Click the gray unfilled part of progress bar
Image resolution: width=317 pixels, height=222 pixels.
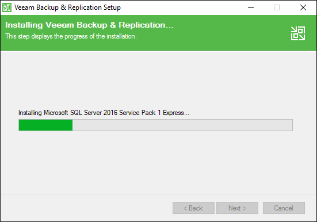coord(182,125)
